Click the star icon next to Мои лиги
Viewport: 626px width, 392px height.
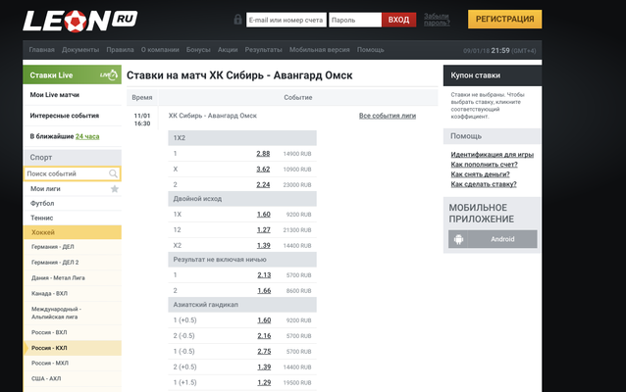[115, 188]
